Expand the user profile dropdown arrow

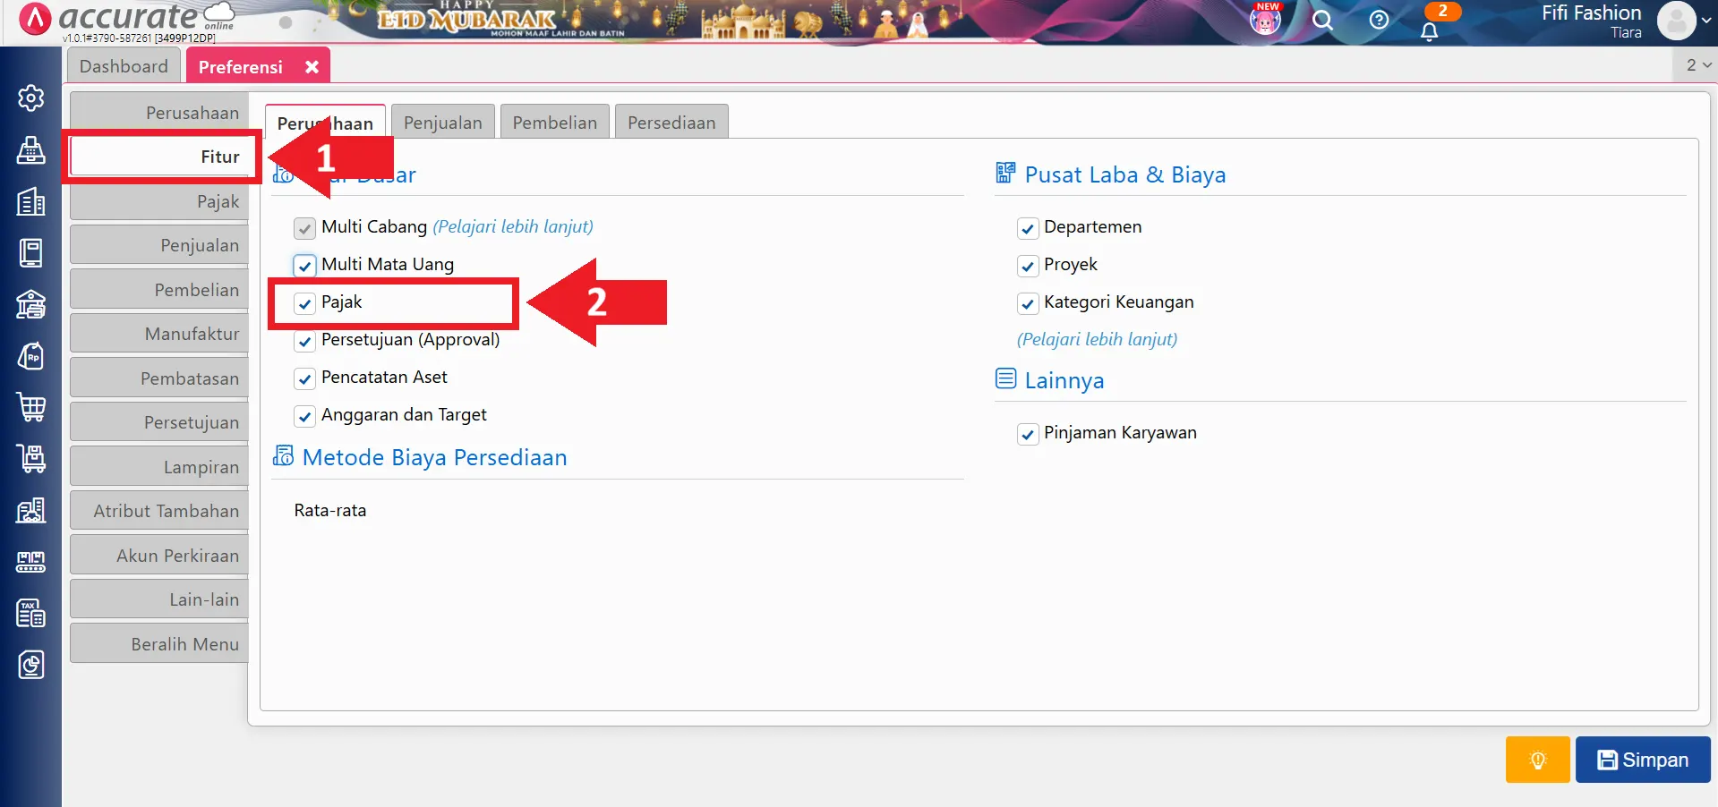pos(1706,21)
